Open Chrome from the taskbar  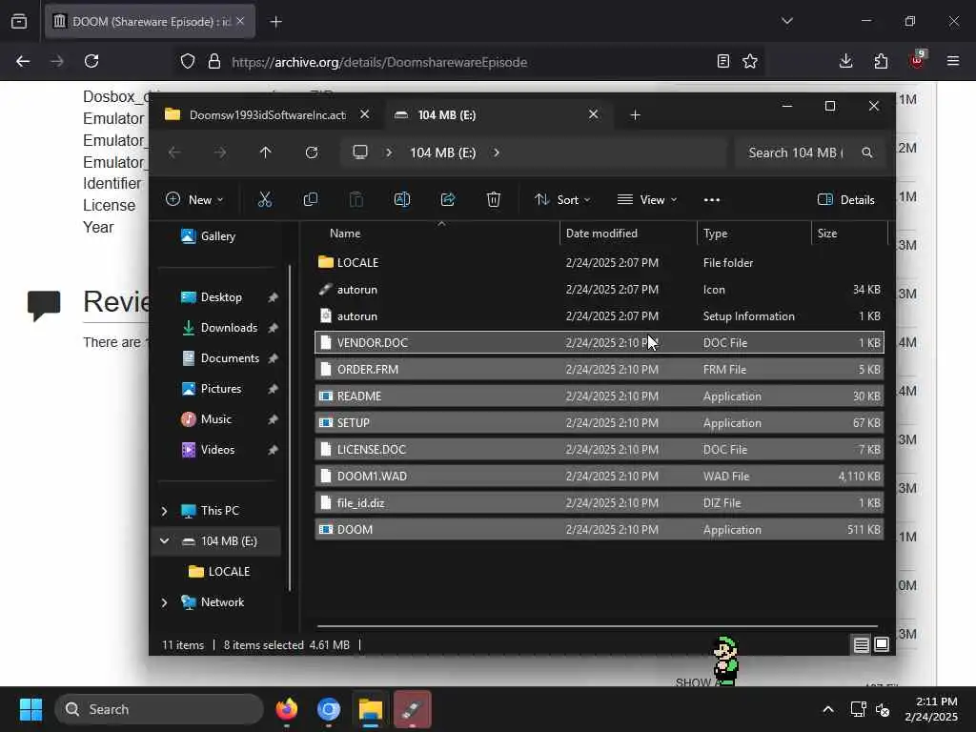click(329, 709)
